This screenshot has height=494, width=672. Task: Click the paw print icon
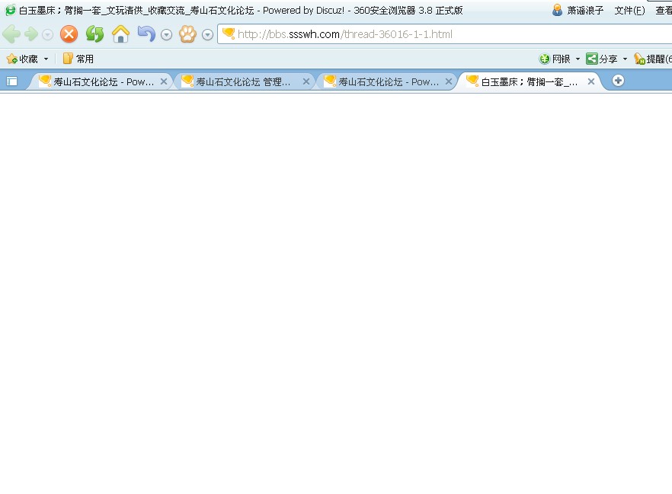pyautogui.click(x=187, y=34)
